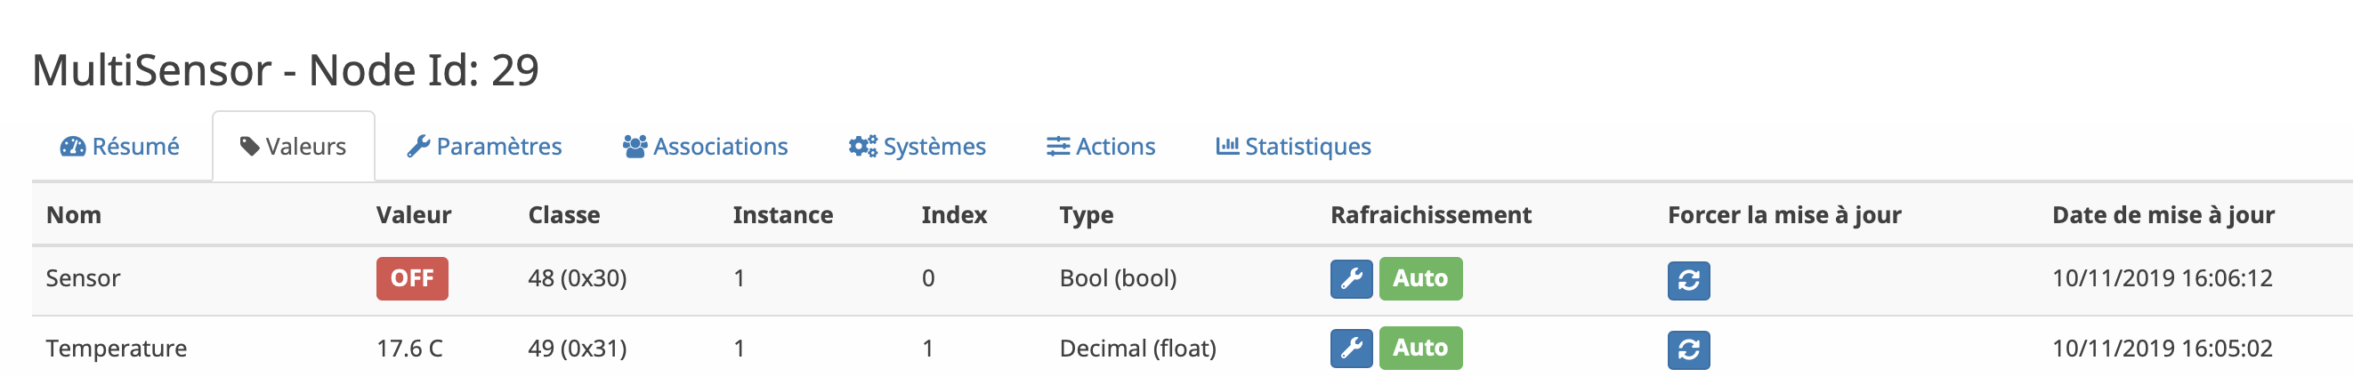Click the Rafraichissement column header
The width and height of the screenshot is (2353, 377).
click(1430, 215)
